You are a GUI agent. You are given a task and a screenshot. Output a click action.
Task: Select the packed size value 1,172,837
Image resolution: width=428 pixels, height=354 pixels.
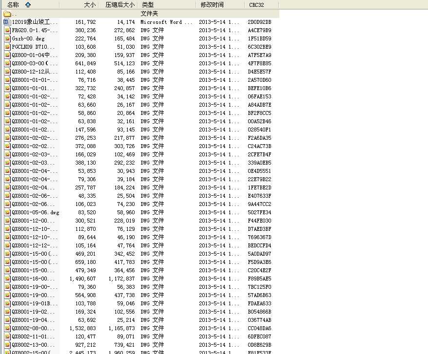click(x=122, y=279)
